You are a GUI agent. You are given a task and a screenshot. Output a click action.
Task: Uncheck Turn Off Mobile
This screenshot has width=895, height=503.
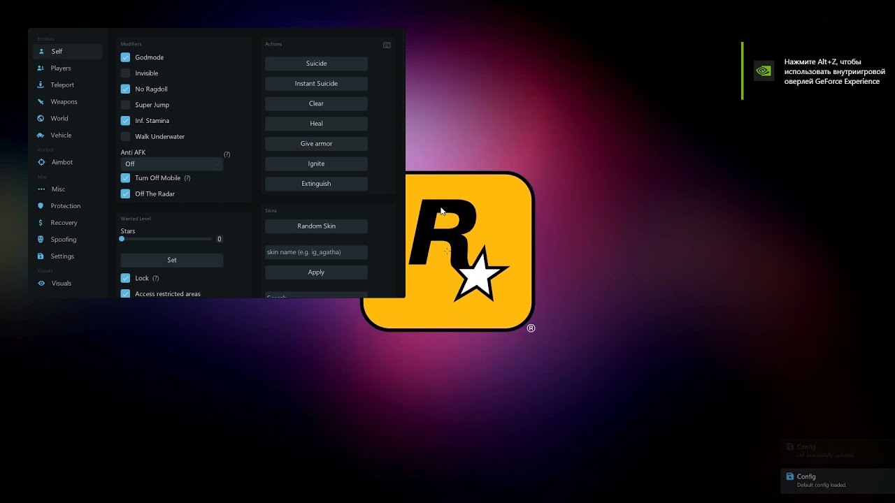[125, 178]
